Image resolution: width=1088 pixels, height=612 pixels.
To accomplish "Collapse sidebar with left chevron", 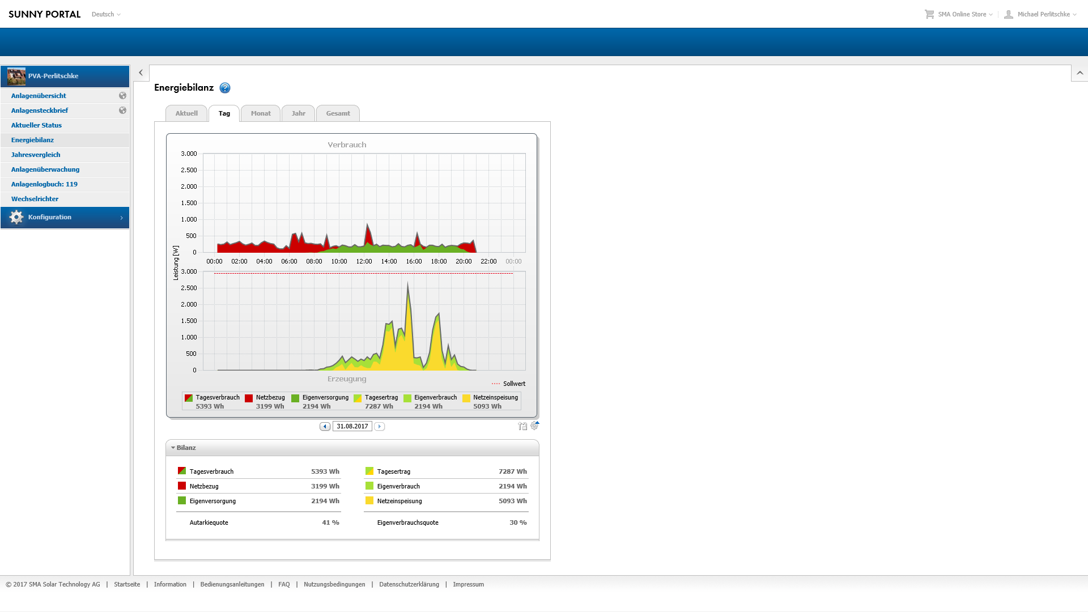I will [141, 73].
